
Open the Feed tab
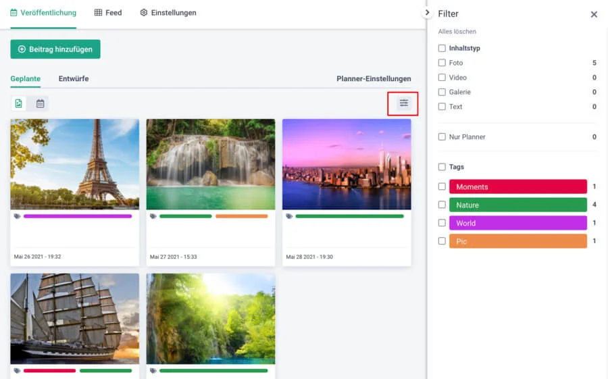(x=108, y=13)
